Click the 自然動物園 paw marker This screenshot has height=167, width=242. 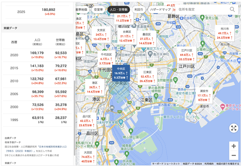pos(175,79)
